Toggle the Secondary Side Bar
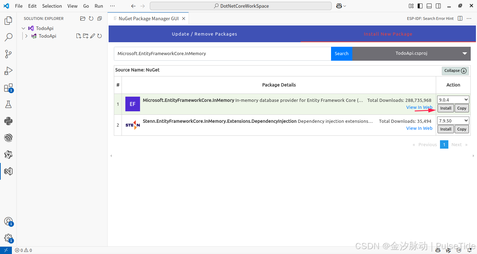Screen dimensions: 477x254 coord(438,6)
